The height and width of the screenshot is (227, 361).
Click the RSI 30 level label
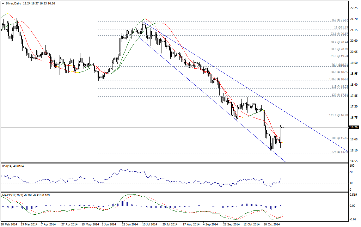coord(351,183)
